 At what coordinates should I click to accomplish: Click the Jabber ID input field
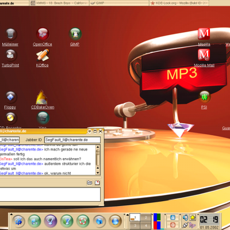pyautogui.click(x=72, y=140)
